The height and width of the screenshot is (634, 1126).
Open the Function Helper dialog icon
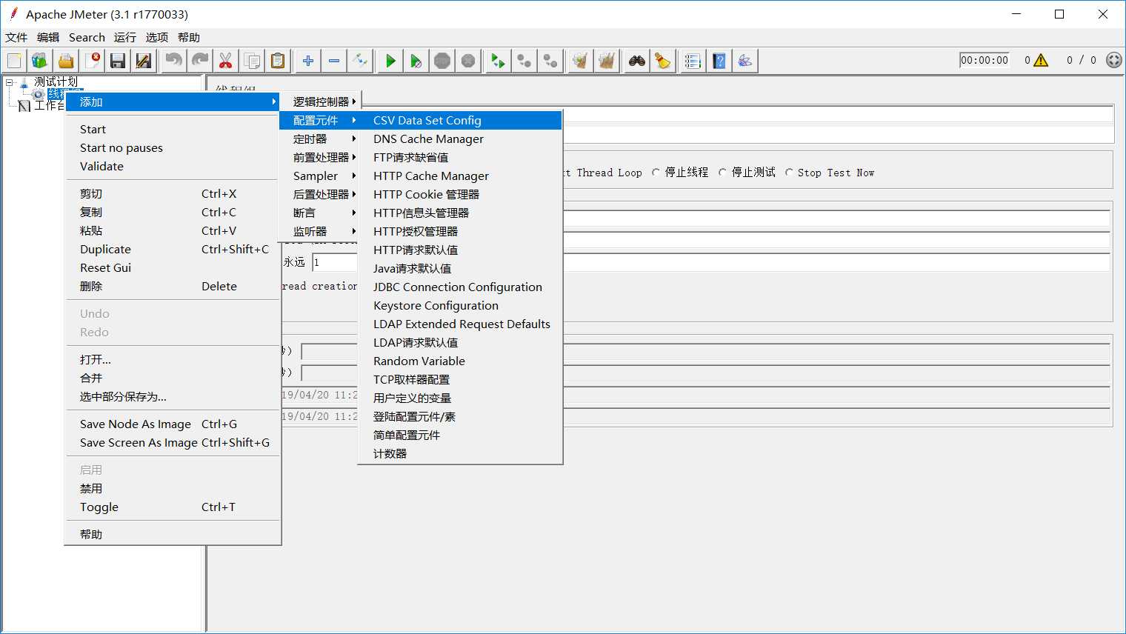coord(693,61)
